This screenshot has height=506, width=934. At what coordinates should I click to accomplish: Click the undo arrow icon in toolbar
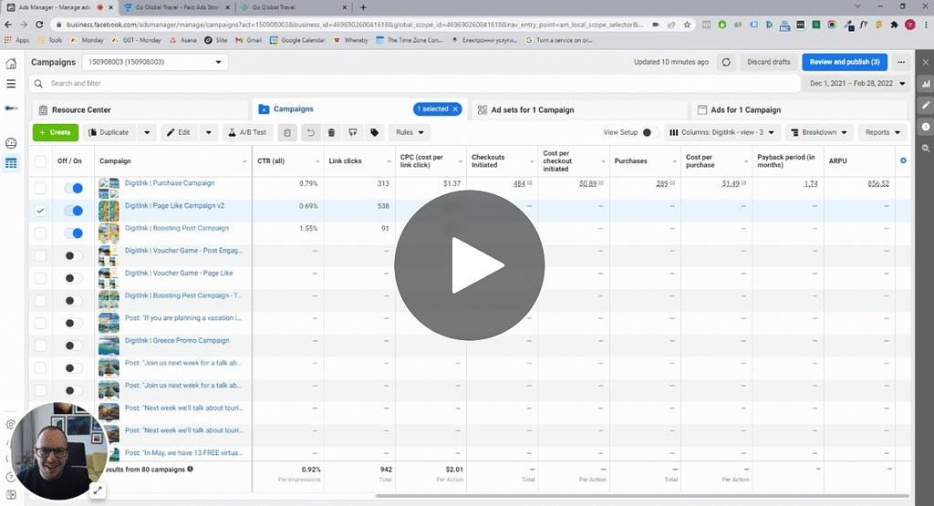coord(310,132)
